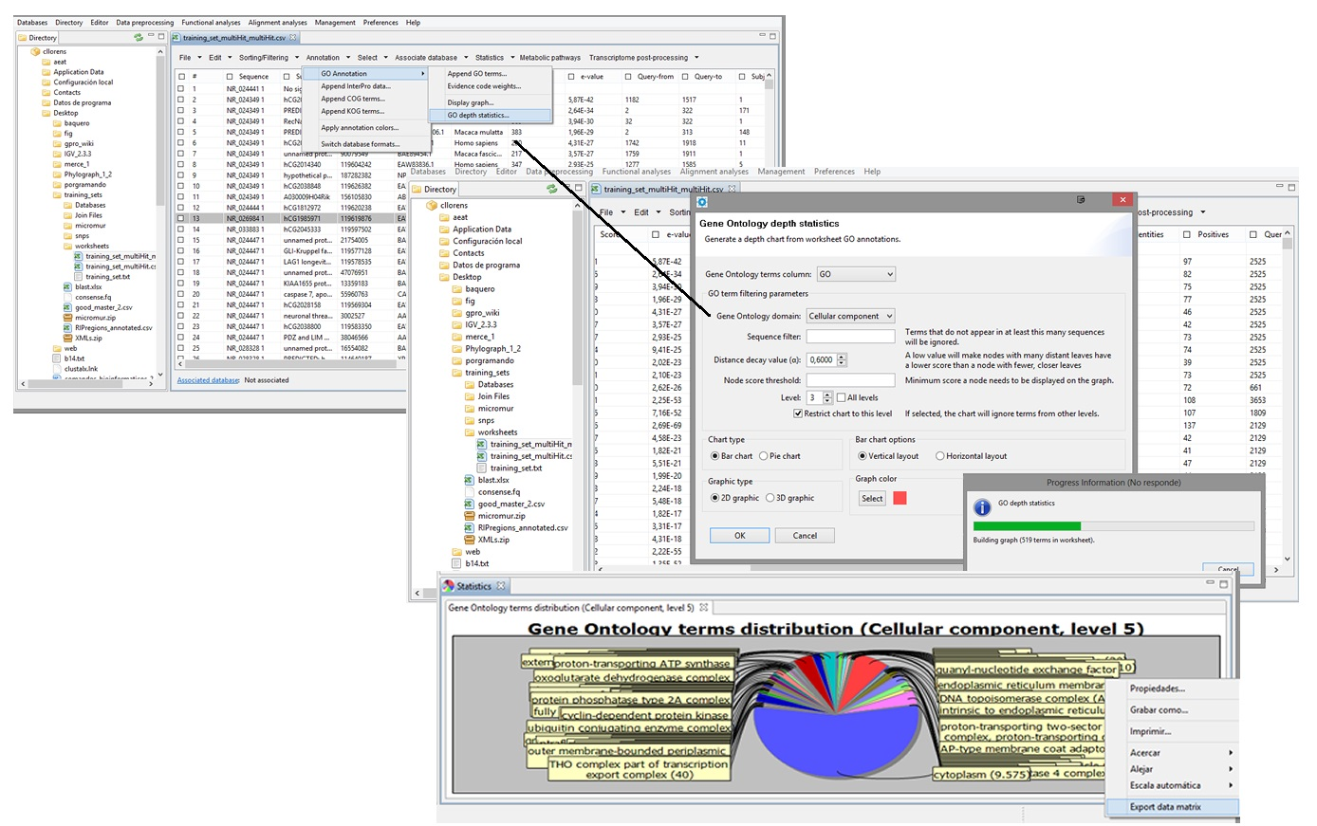The image size is (1317, 826).
Task: Click the gear icon in dialog title bar
Action: (702, 202)
